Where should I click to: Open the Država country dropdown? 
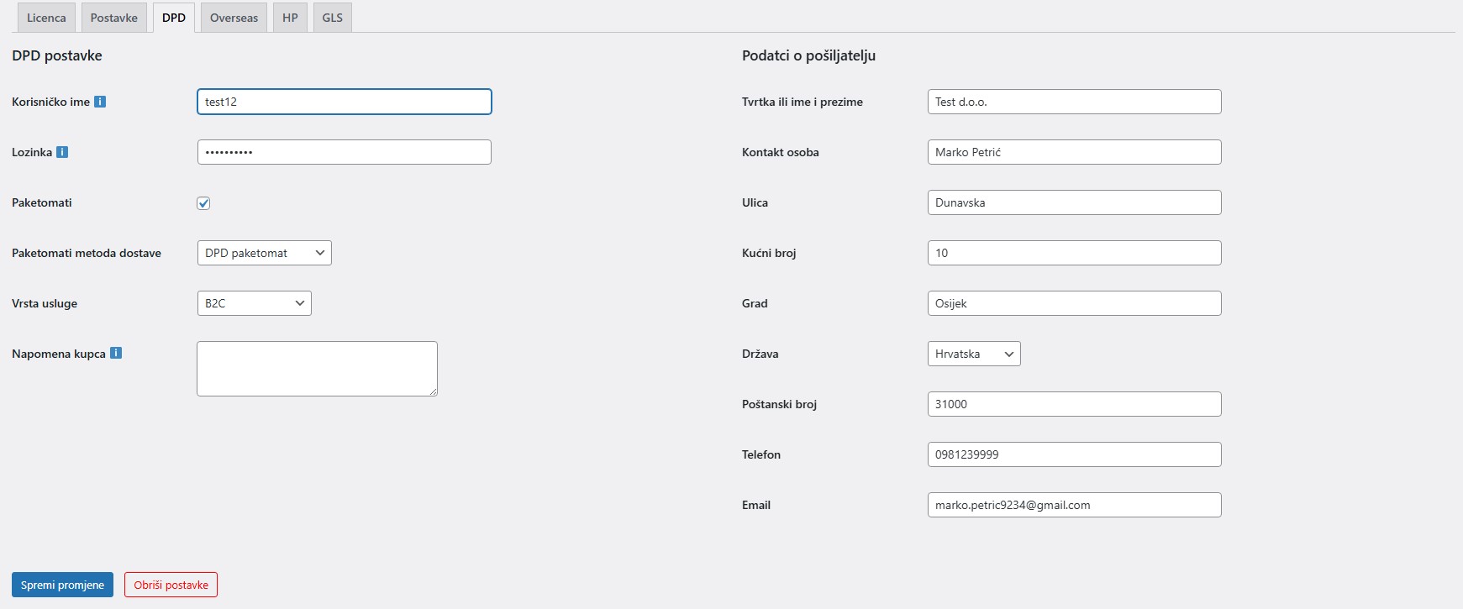tap(973, 354)
